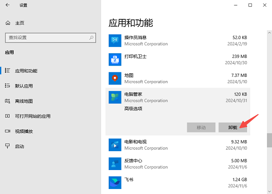Screen dimensions: 272x194
Task: Select 可打开网站的应用 in sidebar
Action: point(33,116)
